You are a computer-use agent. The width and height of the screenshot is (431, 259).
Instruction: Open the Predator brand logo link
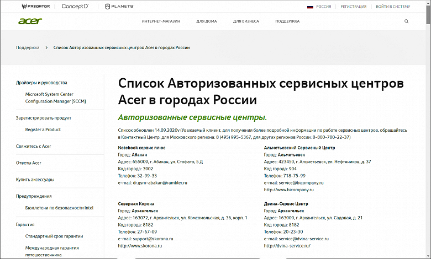[36, 6]
